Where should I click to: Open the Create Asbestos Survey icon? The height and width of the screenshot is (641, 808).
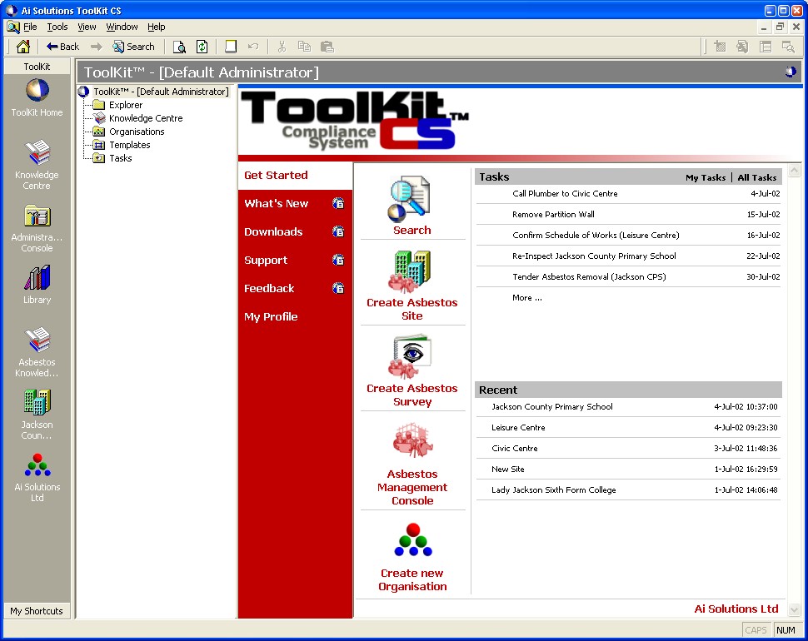(x=412, y=358)
